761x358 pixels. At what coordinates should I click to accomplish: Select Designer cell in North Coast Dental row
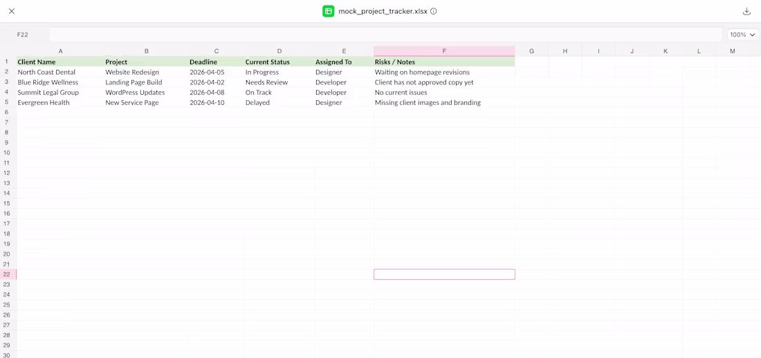[344, 72]
